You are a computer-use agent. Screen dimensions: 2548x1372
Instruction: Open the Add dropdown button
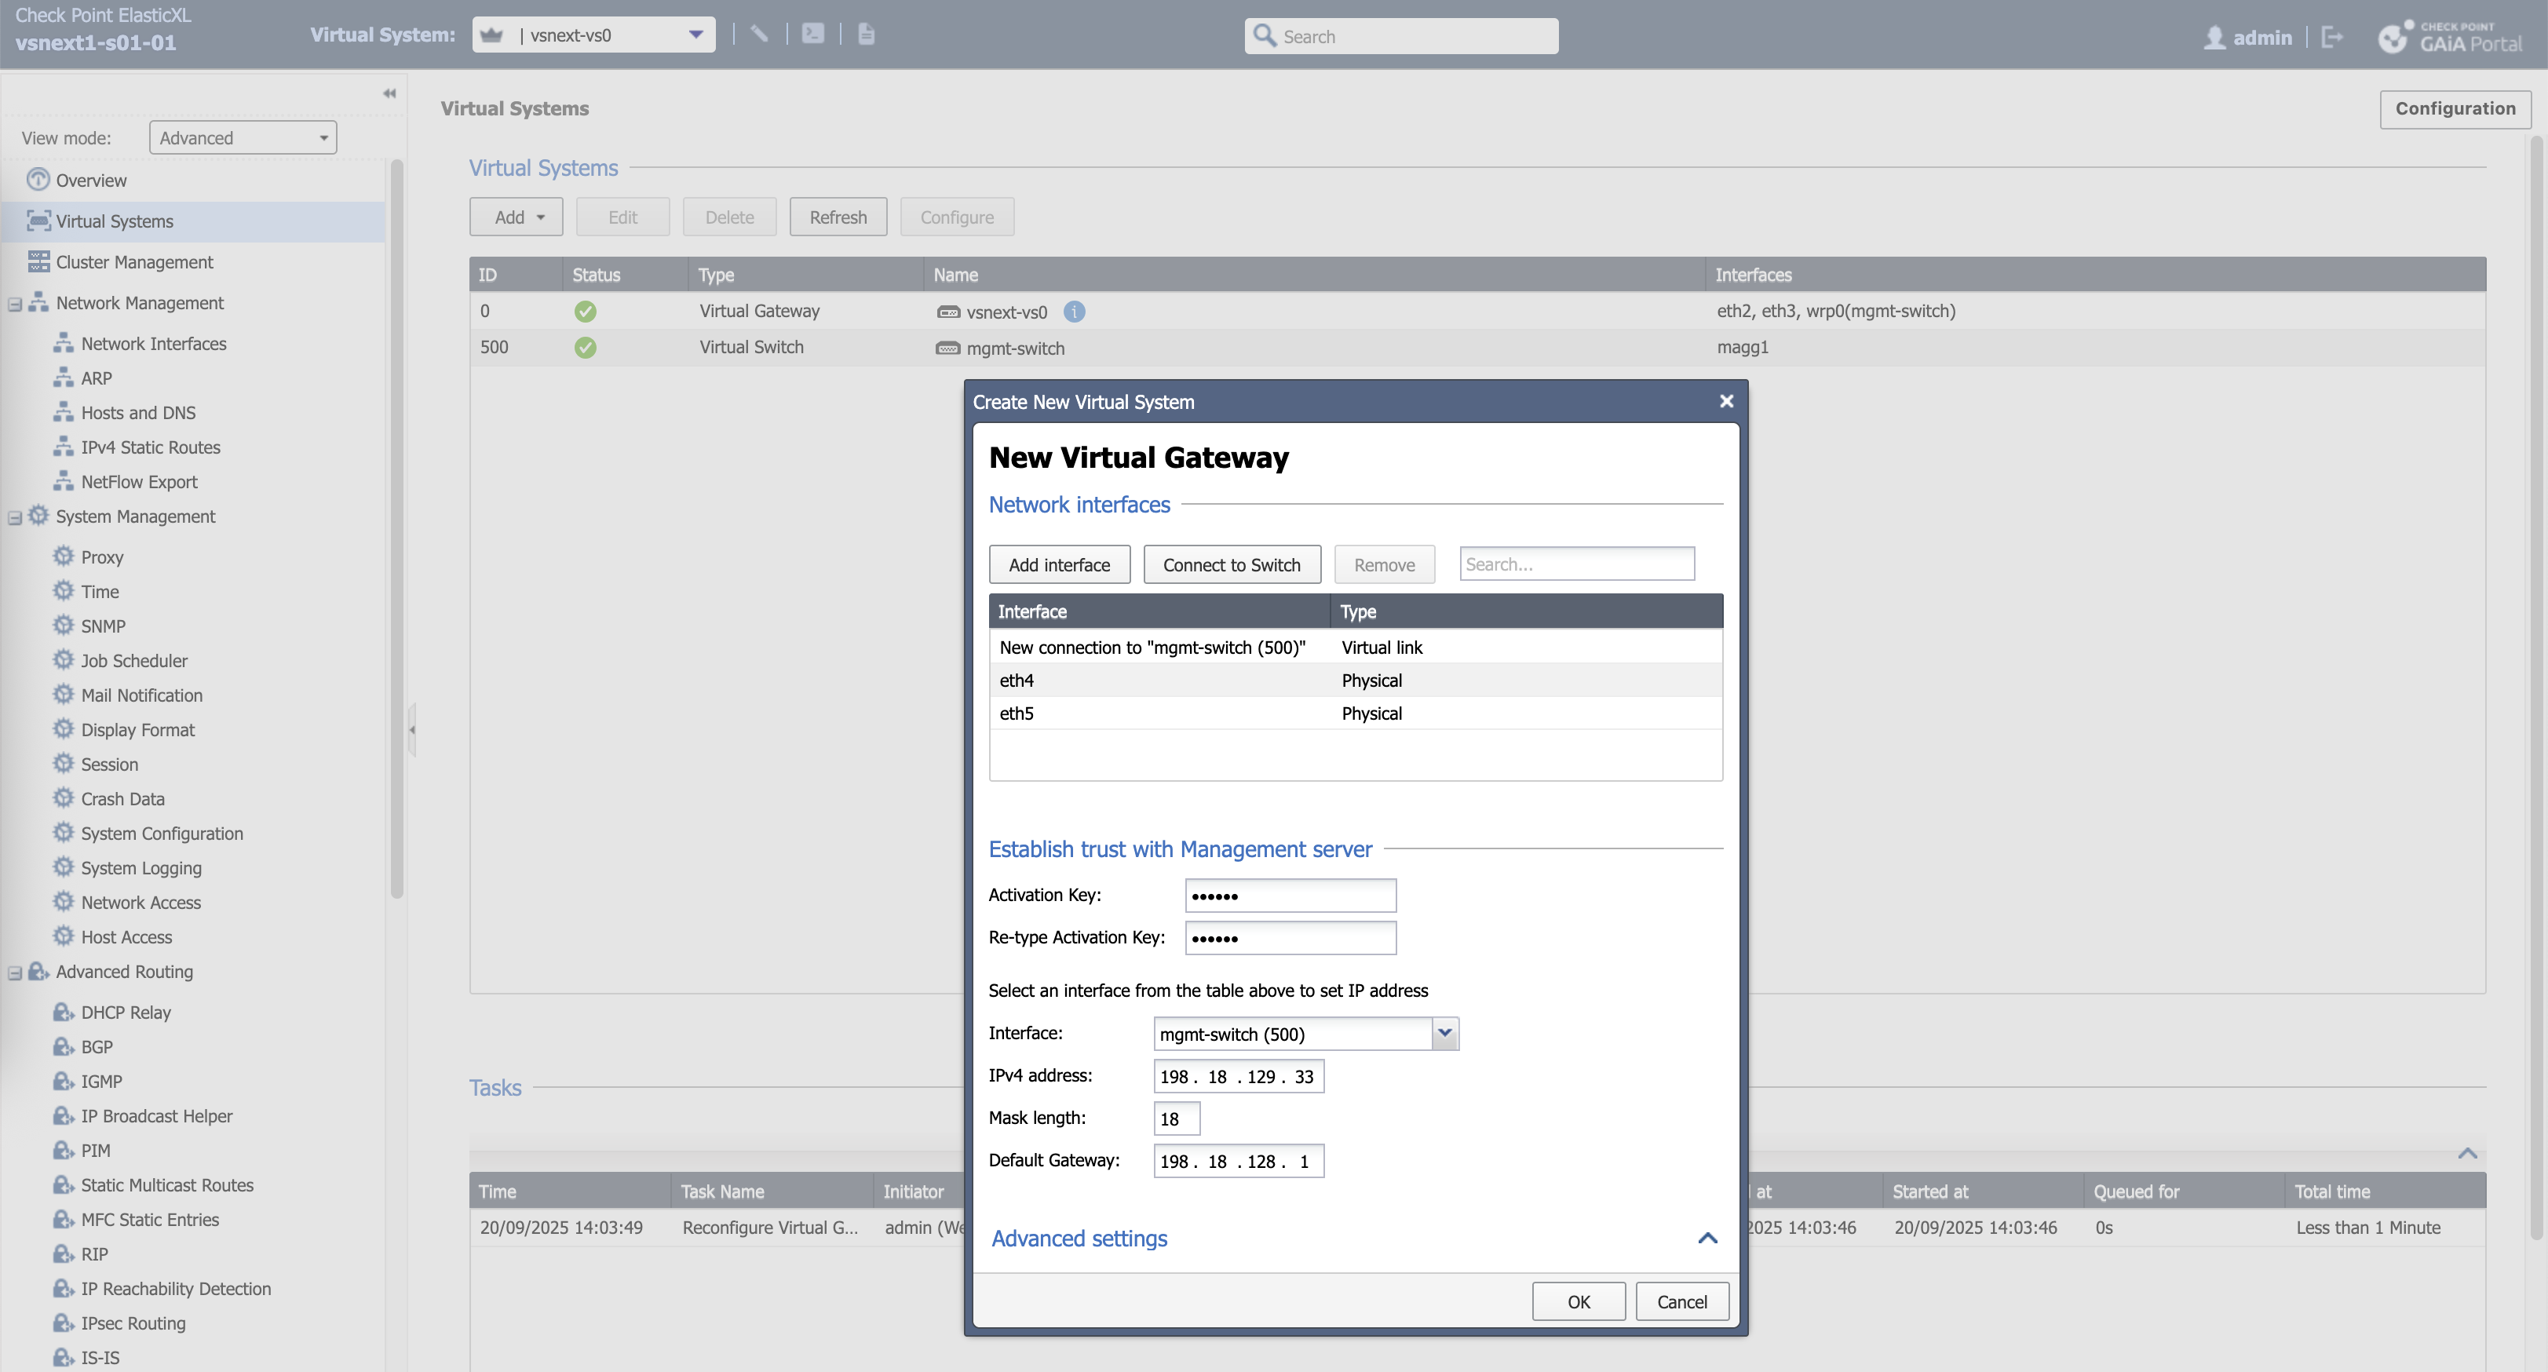point(517,217)
